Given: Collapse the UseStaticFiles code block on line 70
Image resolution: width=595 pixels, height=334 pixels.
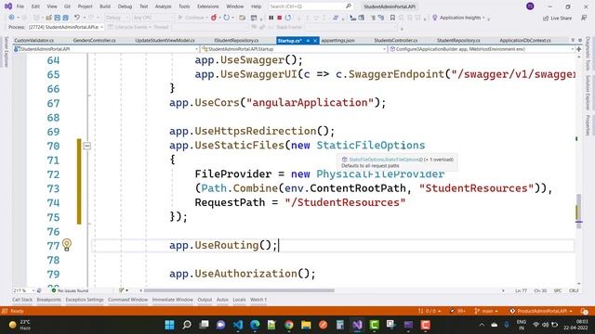Looking at the screenshot, I should 86,146.
